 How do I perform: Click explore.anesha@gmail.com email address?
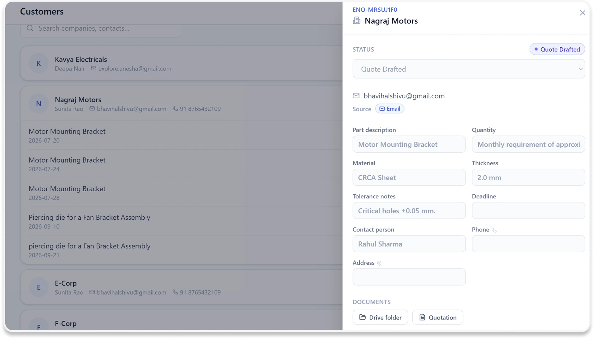coord(135,69)
